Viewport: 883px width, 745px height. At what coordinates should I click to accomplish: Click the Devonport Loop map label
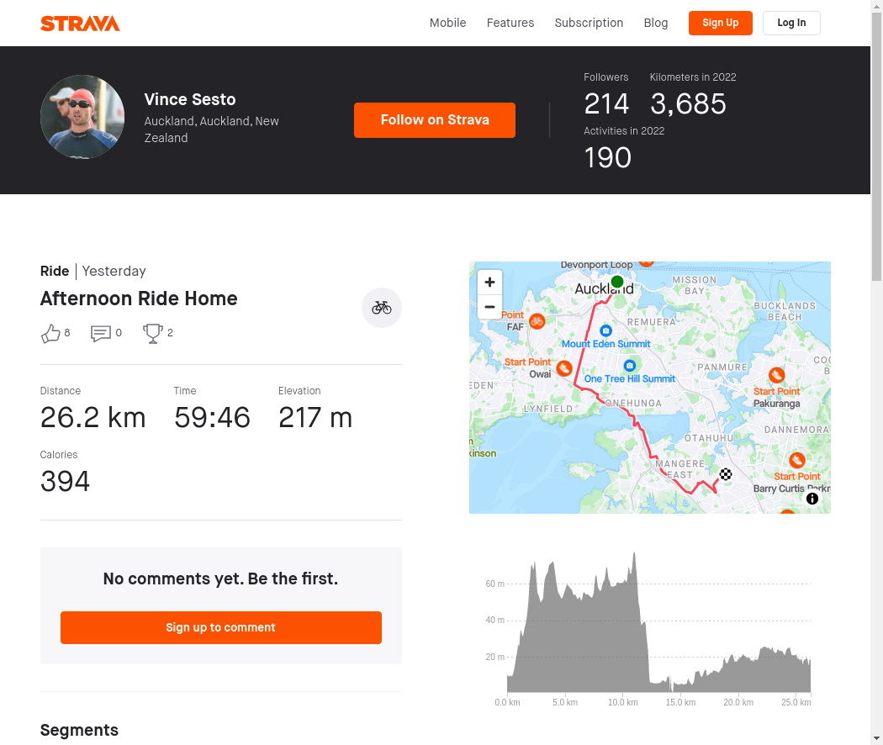coord(596,265)
